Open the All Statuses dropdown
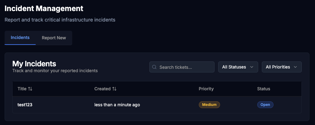315x125 pixels. point(238,67)
